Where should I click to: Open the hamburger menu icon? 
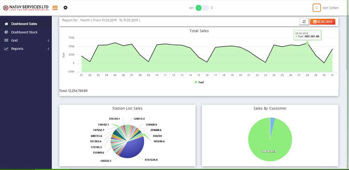click(55, 8)
